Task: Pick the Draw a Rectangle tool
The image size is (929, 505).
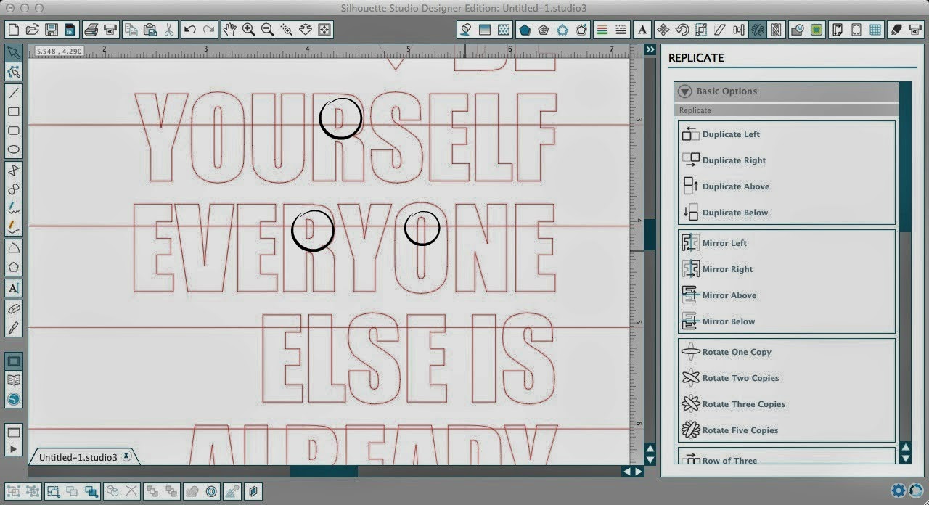Action: [x=13, y=112]
